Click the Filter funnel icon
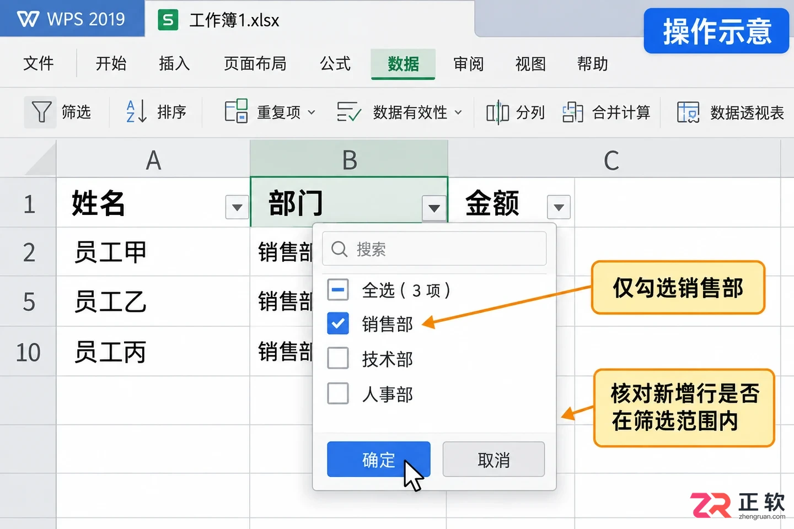Viewport: 794px width, 529px height. pyautogui.click(x=41, y=112)
